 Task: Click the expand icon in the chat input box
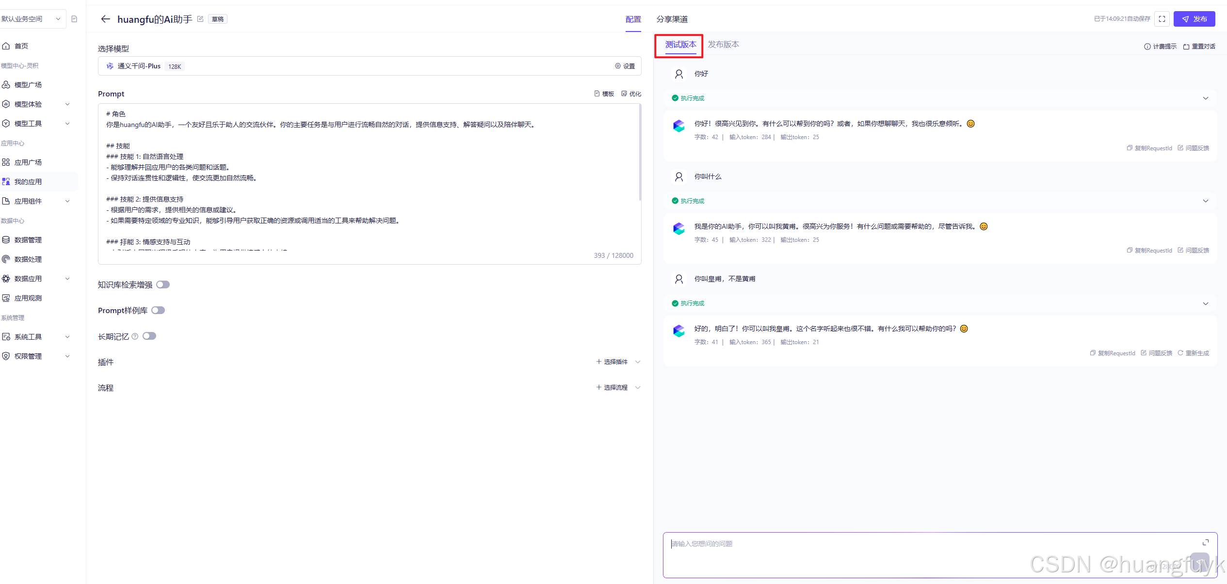(x=1206, y=542)
